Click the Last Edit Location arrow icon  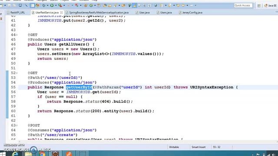178,6
